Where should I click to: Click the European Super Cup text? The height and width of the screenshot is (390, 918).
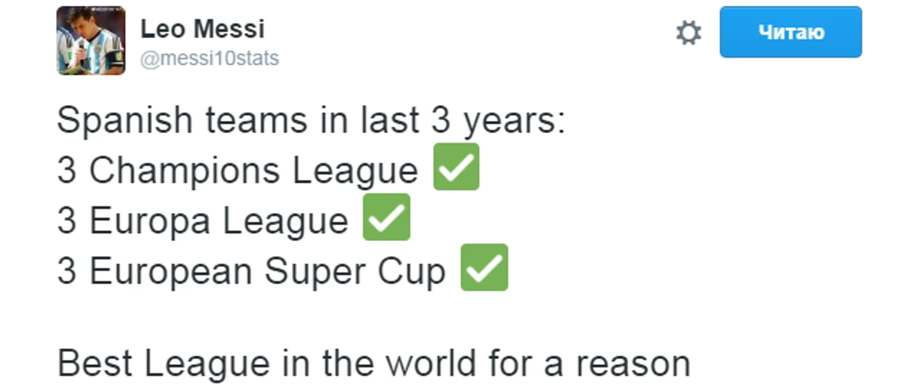267,272
